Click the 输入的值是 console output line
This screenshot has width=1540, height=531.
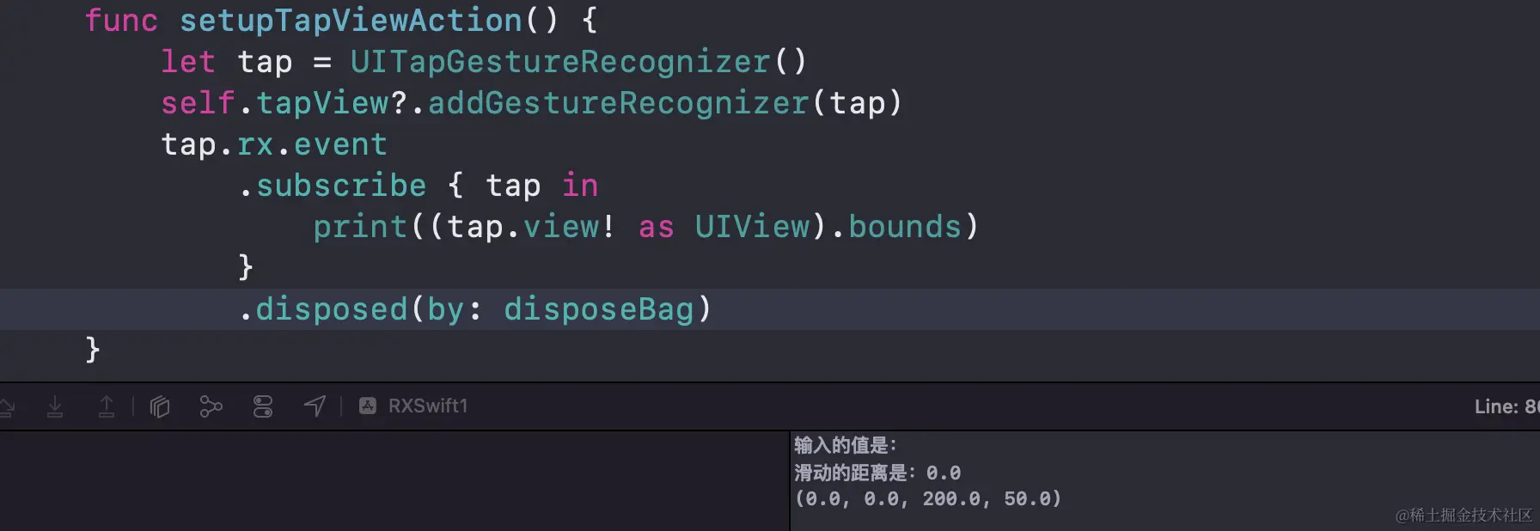tap(846, 445)
